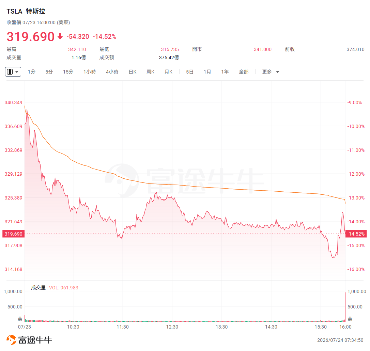The height and width of the screenshot is (351, 370).
Task: Click the percent change -14.52% in header
Action: [x=104, y=36]
